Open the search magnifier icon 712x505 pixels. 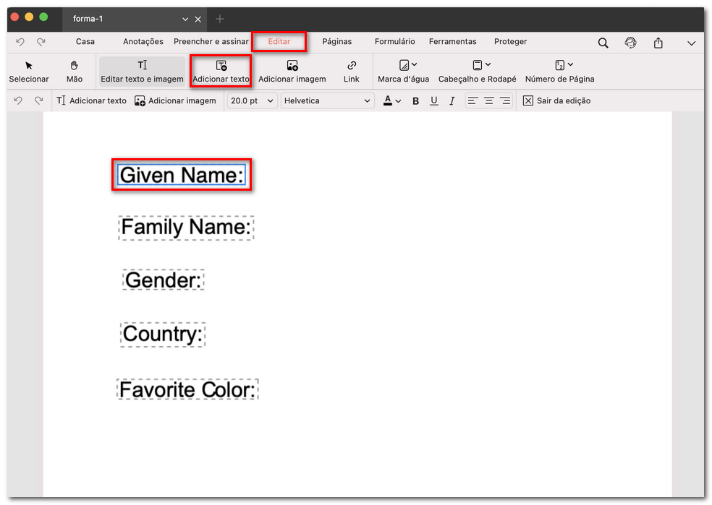603,43
